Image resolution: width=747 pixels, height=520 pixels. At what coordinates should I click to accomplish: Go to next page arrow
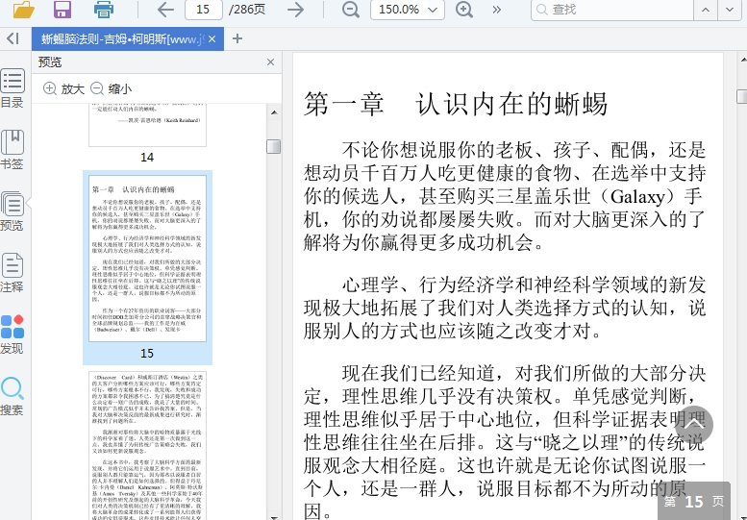click(296, 10)
